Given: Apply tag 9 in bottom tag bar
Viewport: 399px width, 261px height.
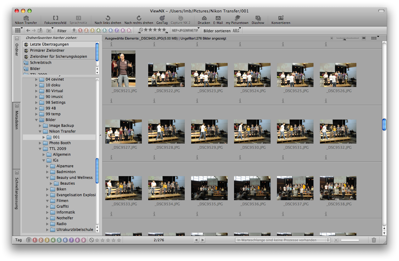Looking at the screenshot, I should coord(83,240).
